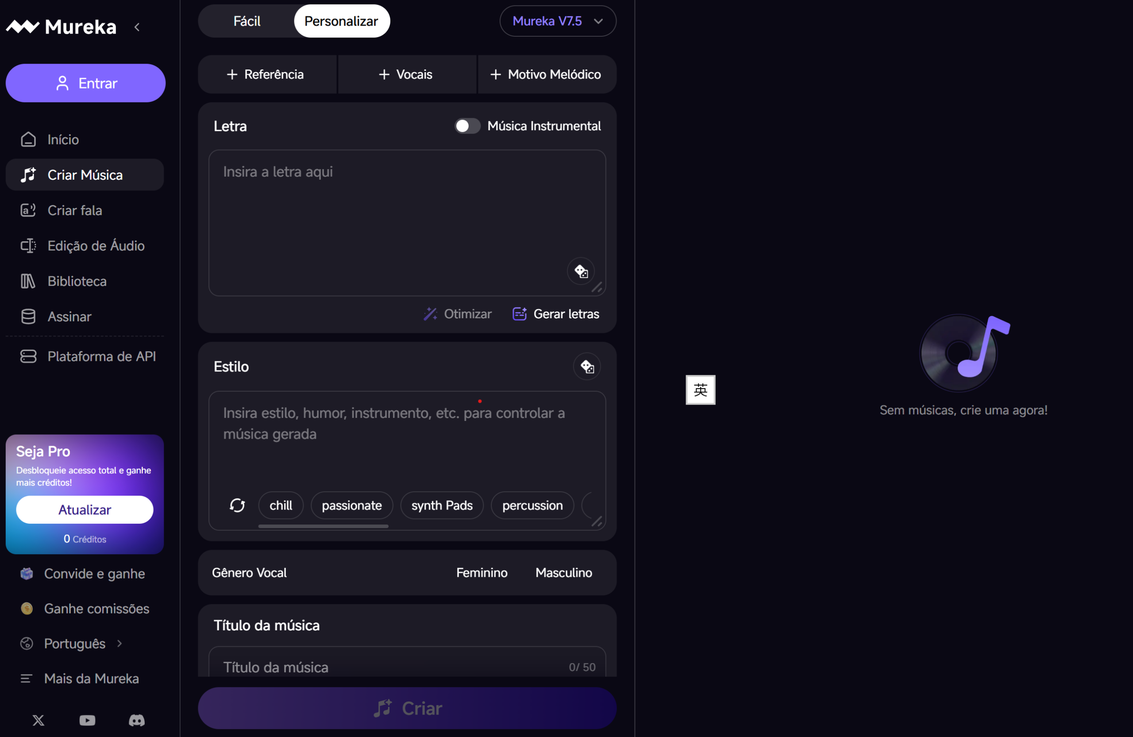
Task: Click the YouTube icon at the bottom
Action: click(x=87, y=720)
